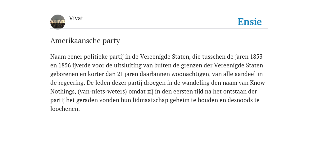Click the hyphenated word Know- in the text
This screenshot has height=159, width=318.
pos(259,83)
